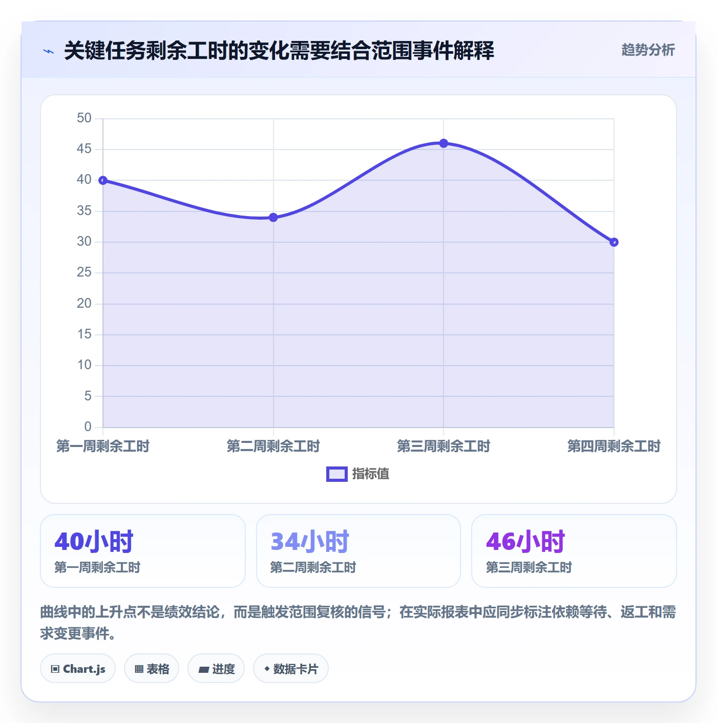Click the 指标值 legend color box
The image size is (717, 723).
tap(337, 474)
